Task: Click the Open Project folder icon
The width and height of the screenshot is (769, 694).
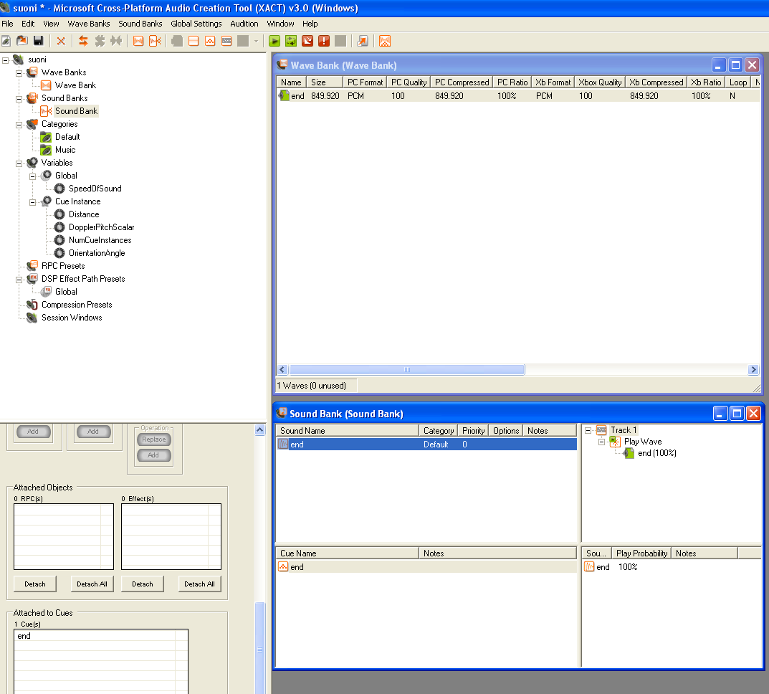Action: [x=22, y=41]
